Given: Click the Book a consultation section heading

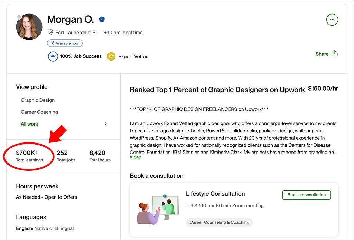Looking at the screenshot, I should click(157, 176).
